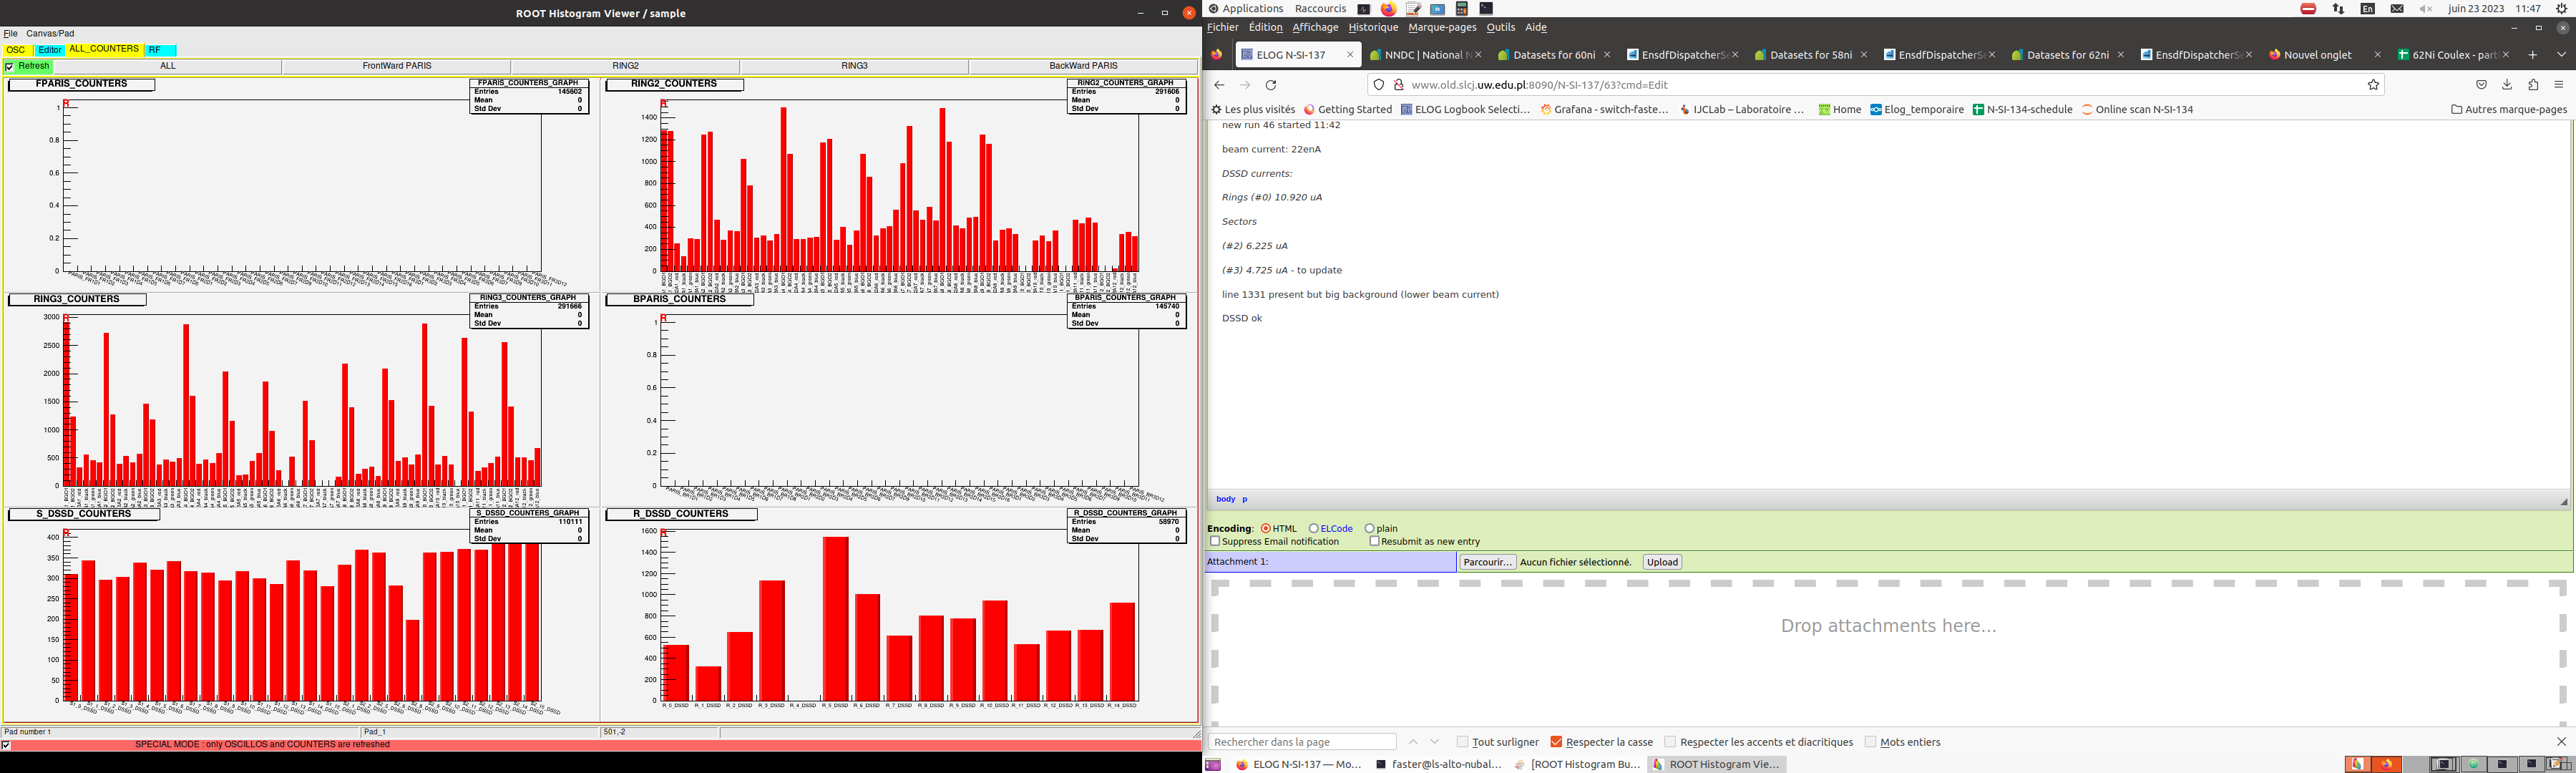Enable Suppress Email notification

[x=1215, y=541]
